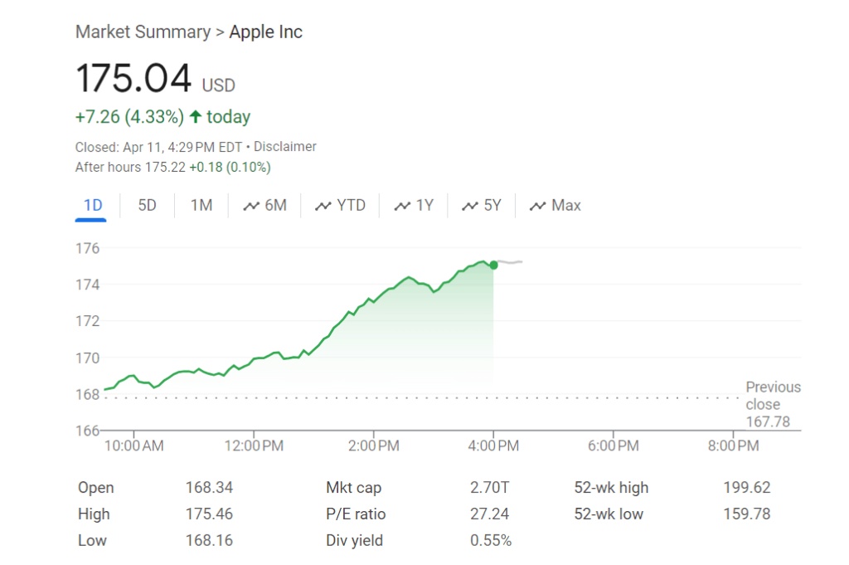Click the trend icon beside Max
Screen dimensions: 849x565
tap(538, 206)
